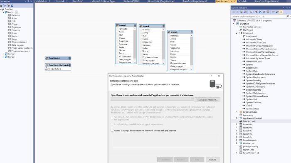This screenshot has width=291, height=163.
Task: Click the Fill,GetData query icon
Action: pyautogui.click(x=46, y=69)
